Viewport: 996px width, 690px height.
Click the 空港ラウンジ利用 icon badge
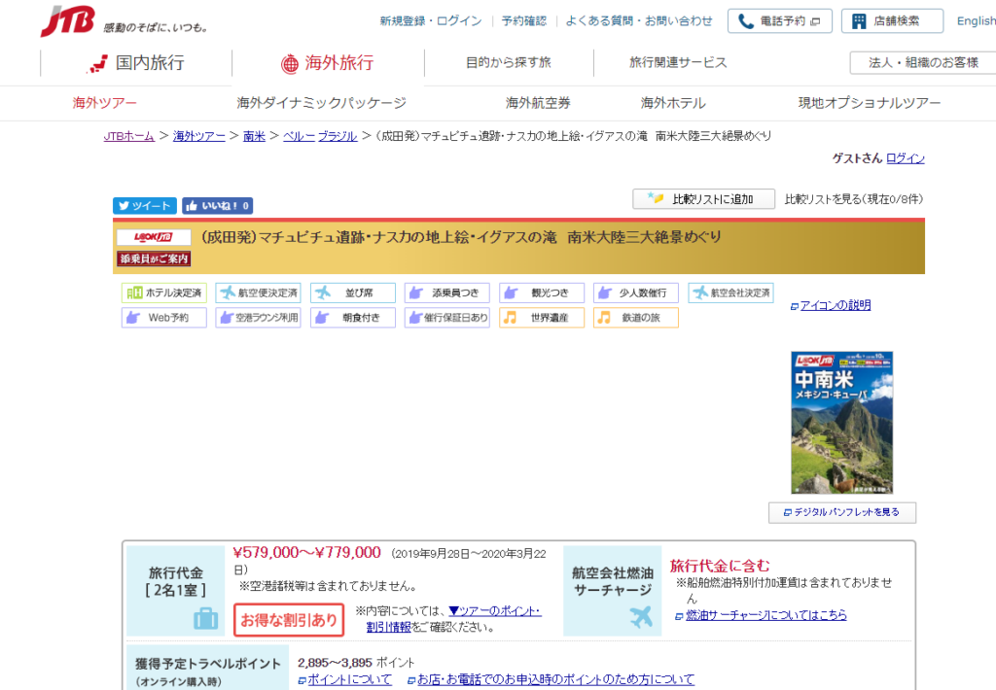point(258,318)
